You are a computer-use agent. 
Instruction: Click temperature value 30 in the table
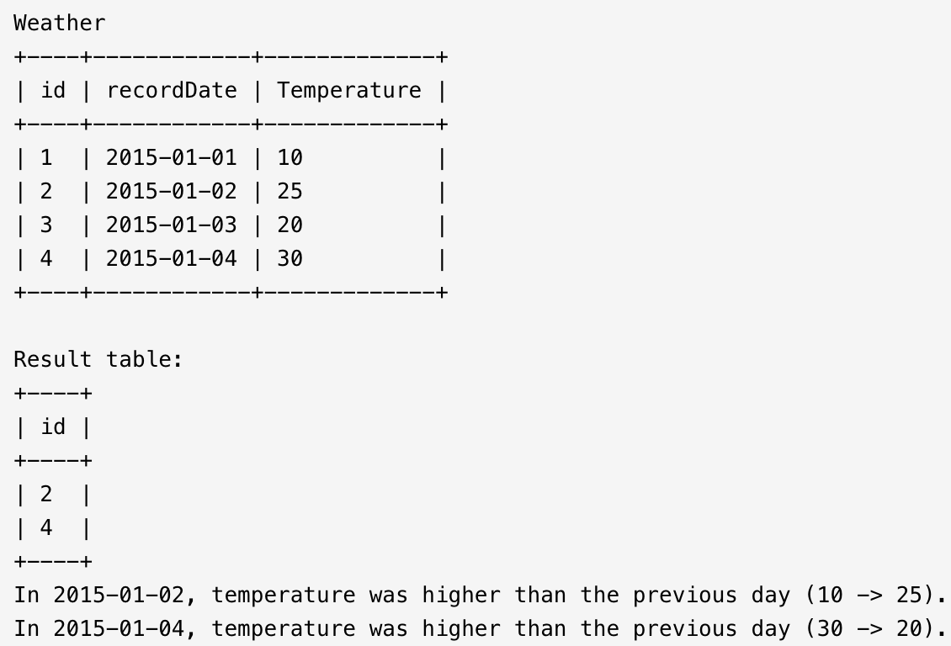290,259
